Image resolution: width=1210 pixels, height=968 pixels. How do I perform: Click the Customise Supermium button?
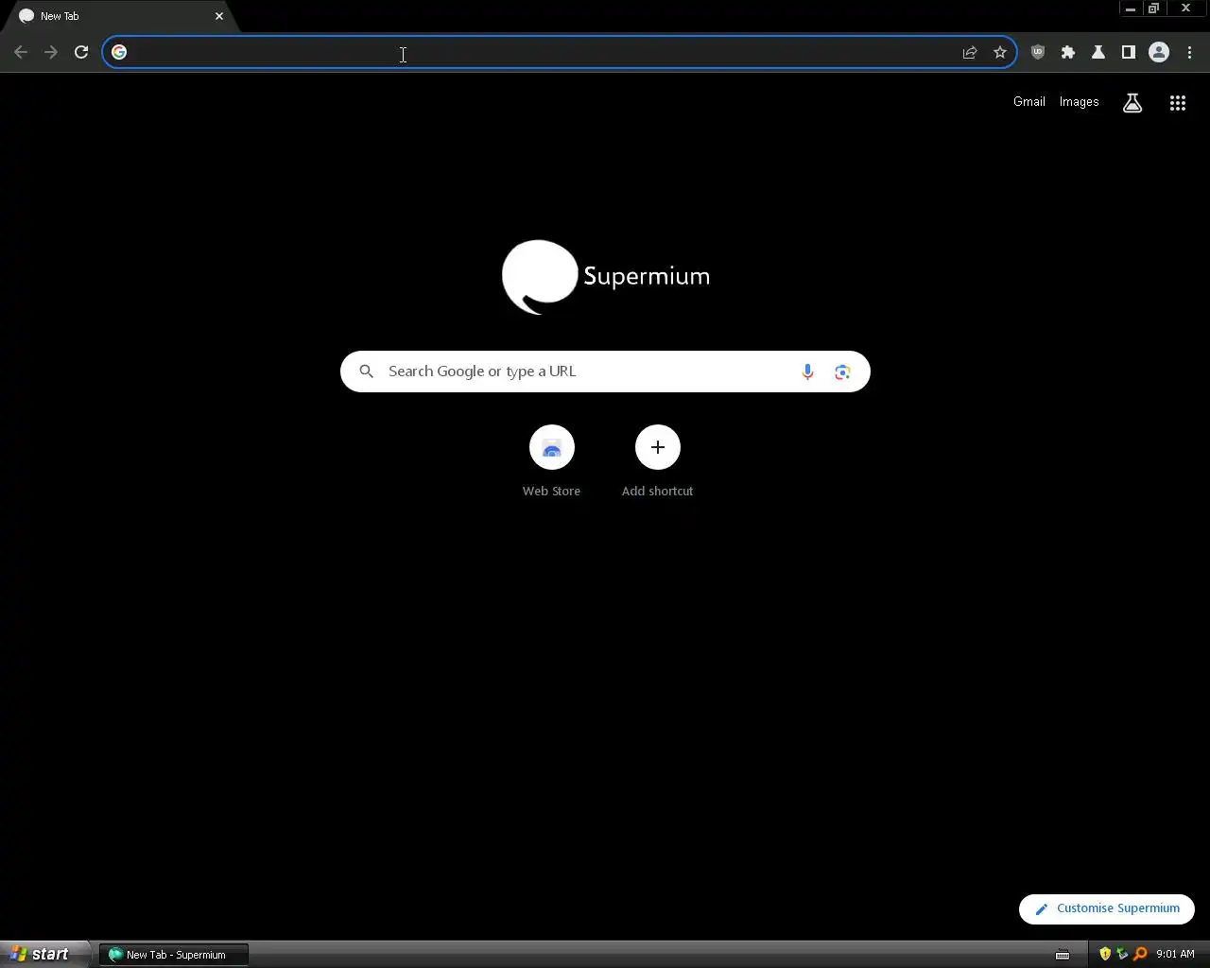[1107, 908]
